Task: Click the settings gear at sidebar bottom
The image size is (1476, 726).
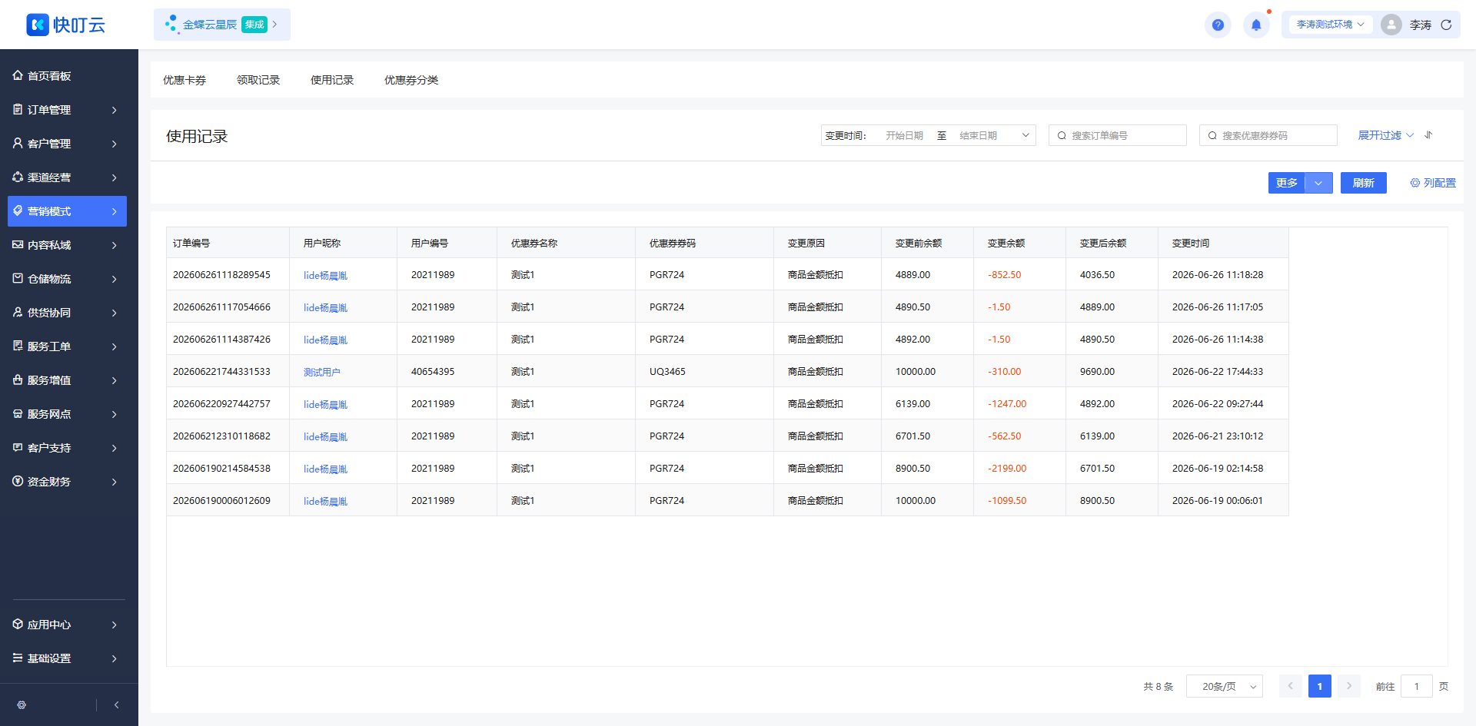Action: point(22,704)
